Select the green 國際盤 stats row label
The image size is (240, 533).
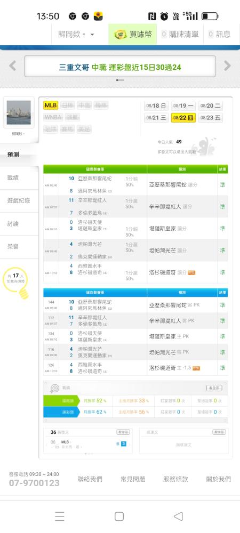tap(61, 401)
